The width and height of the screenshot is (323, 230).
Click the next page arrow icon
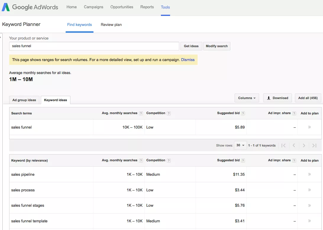304,145
